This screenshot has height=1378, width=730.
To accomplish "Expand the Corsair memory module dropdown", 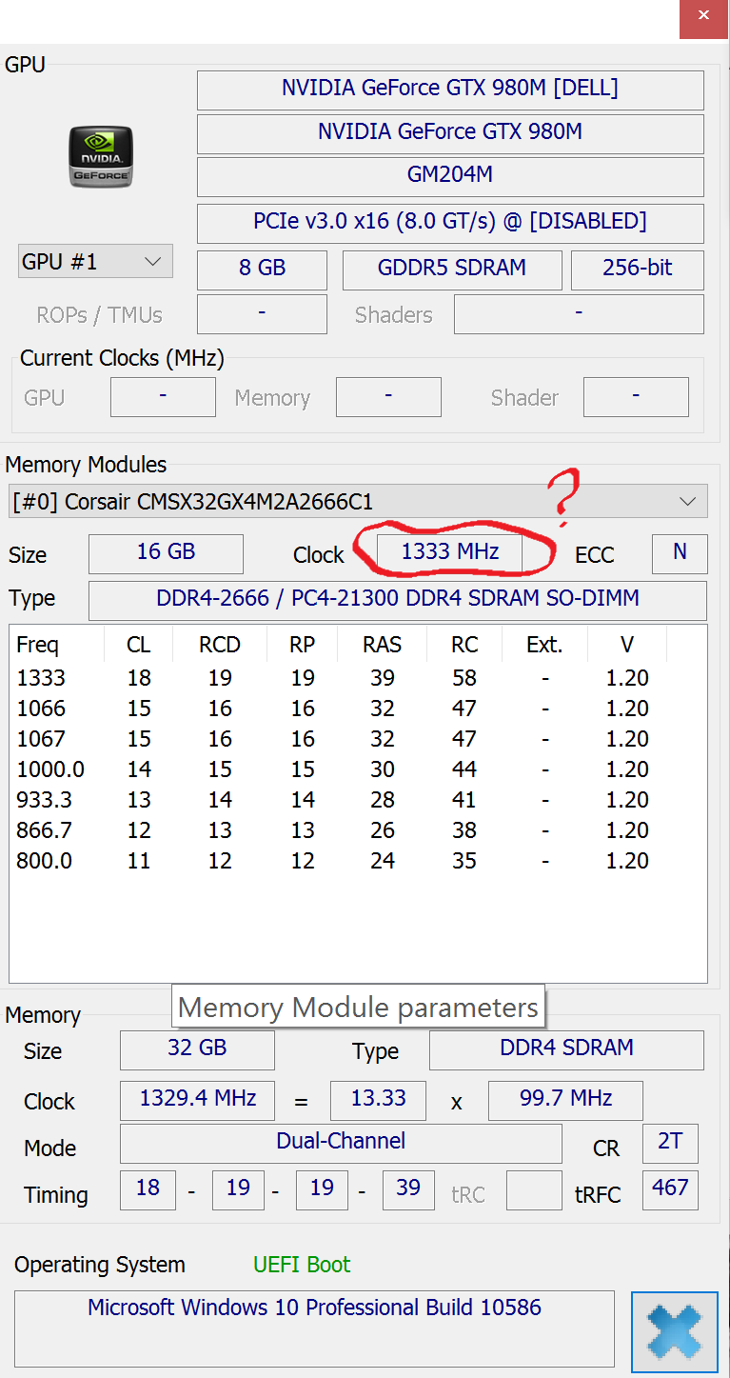I will coord(358,501).
